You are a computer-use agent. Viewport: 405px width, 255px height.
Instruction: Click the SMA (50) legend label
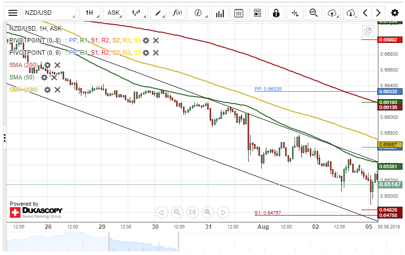(x=22, y=77)
